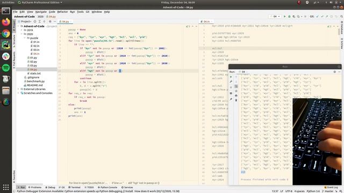Toggle Pull Requests side tab
This screenshot has width=344, height=193.
pyautogui.click(x=14, y=60)
